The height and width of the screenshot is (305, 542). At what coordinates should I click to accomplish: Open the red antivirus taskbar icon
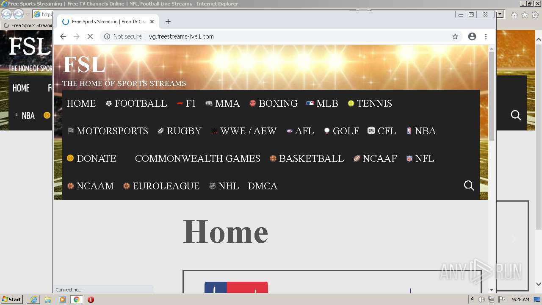(91, 299)
